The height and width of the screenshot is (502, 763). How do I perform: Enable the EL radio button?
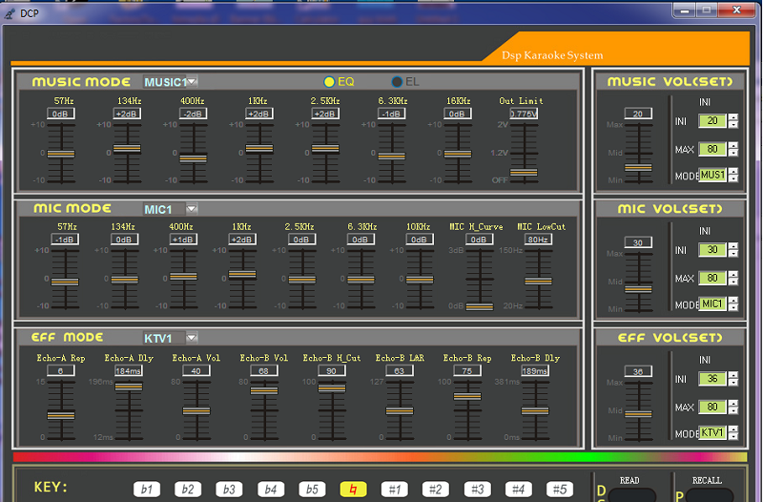pos(397,82)
